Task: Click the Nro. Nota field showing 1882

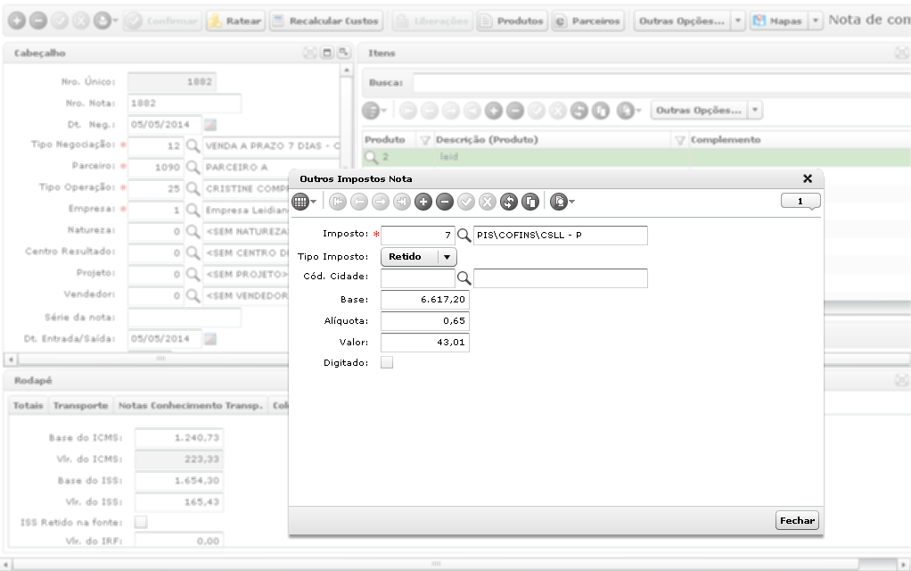Action: (185, 103)
